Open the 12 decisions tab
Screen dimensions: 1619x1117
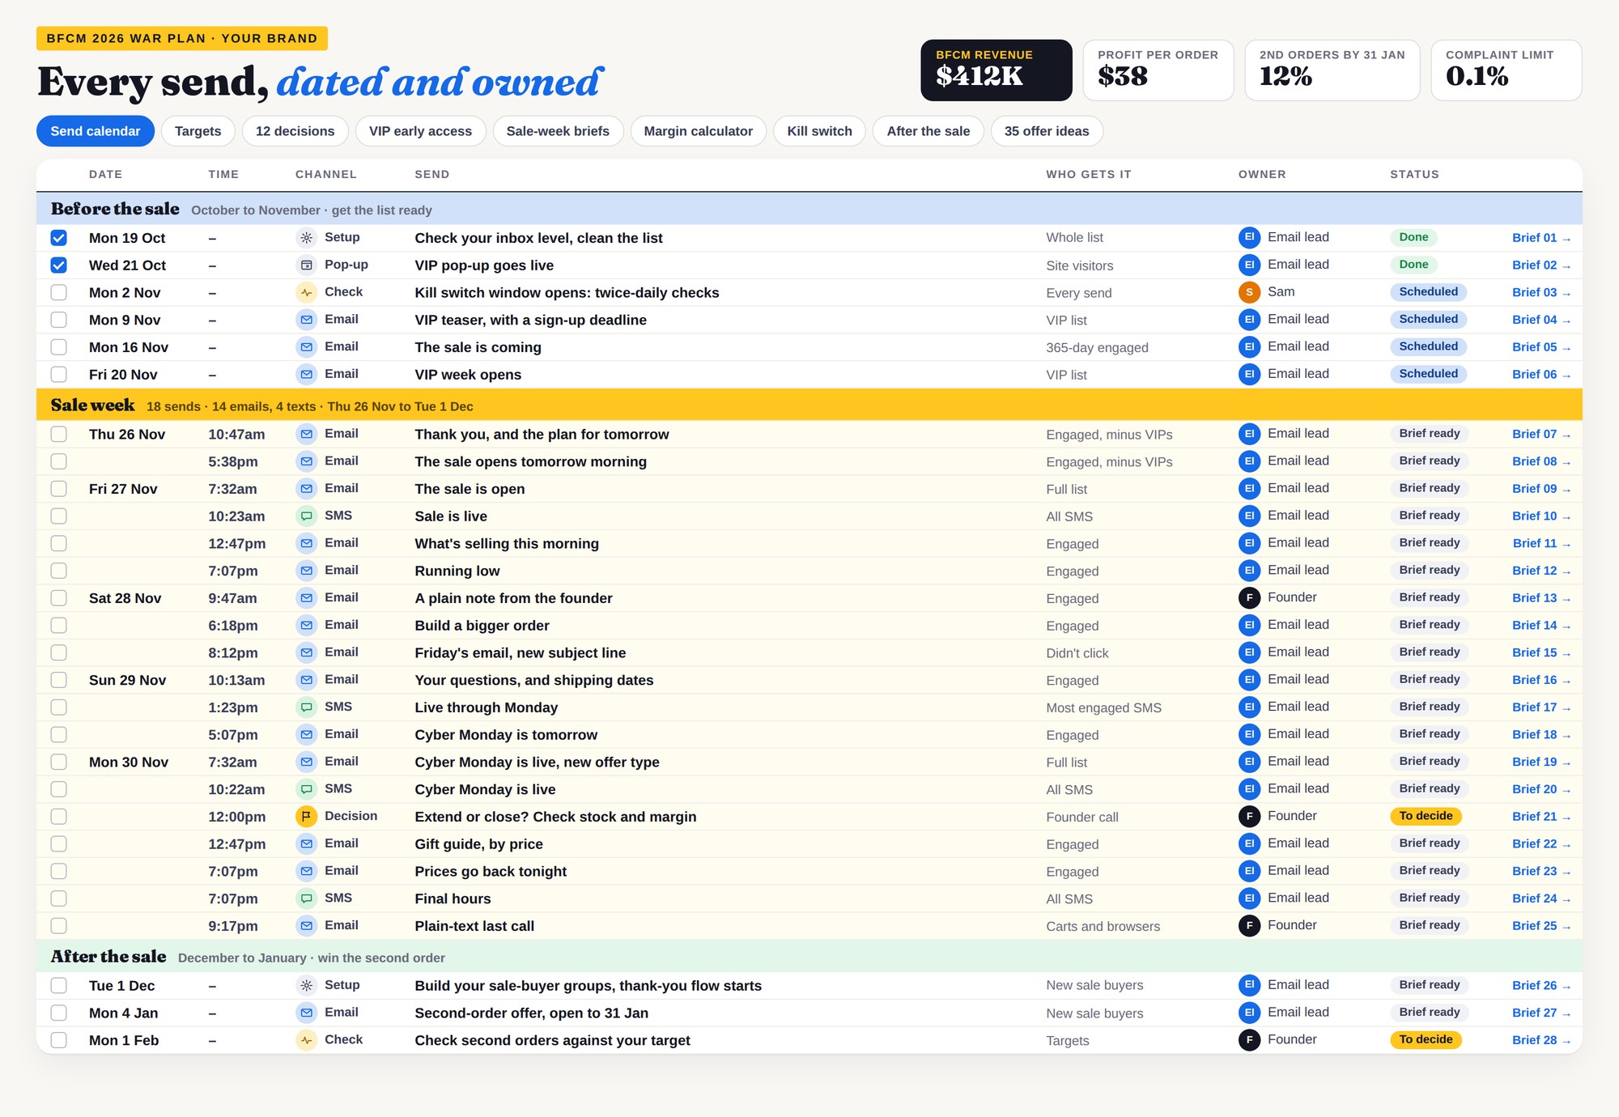(295, 131)
